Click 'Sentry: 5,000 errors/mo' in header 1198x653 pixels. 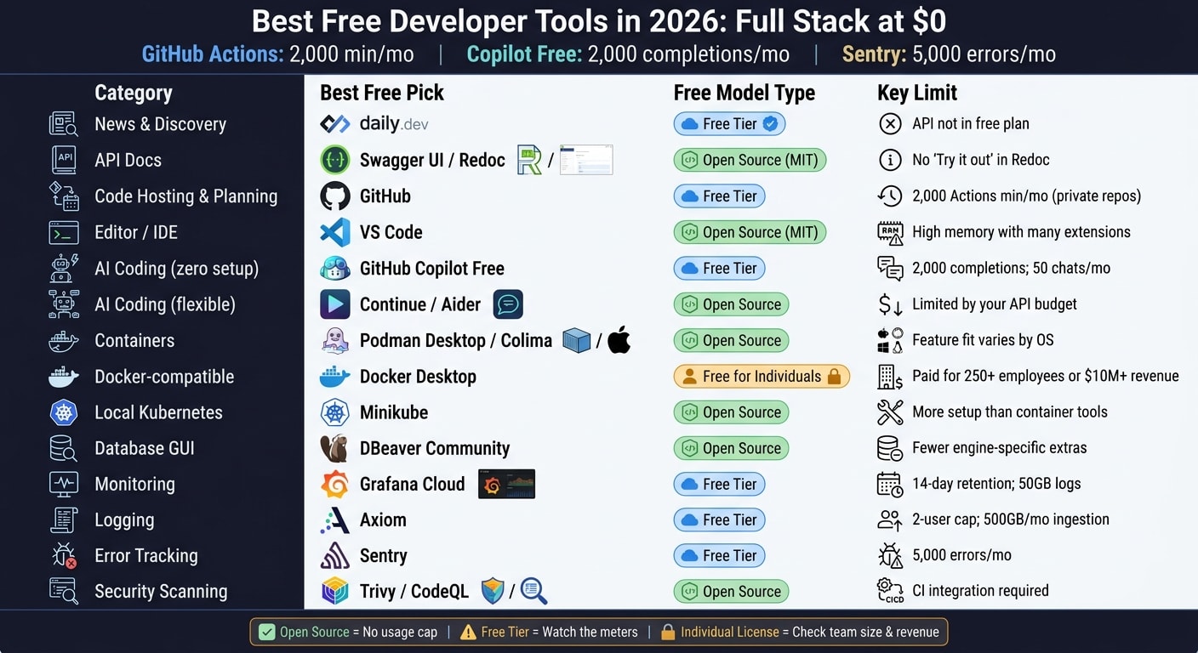tap(949, 54)
